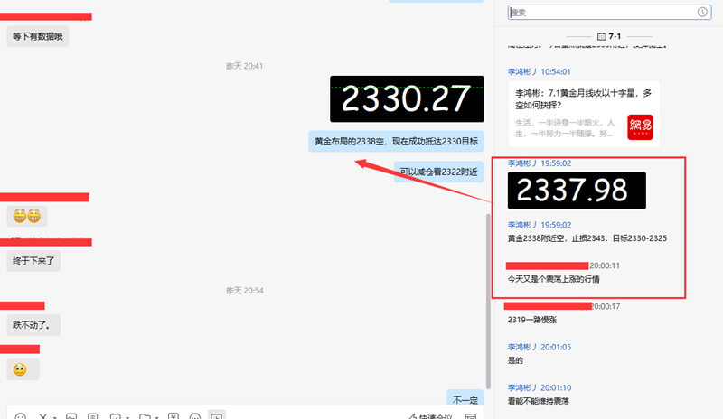Image resolution: width=723 pixels, height=419 pixels.
Task: Click the 昨天 20:41 timestamp
Action: click(244, 66)
